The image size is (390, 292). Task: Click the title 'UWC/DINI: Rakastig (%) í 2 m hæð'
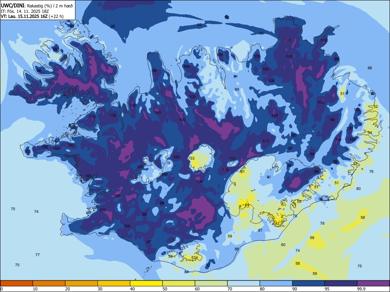tap(37, 6)
